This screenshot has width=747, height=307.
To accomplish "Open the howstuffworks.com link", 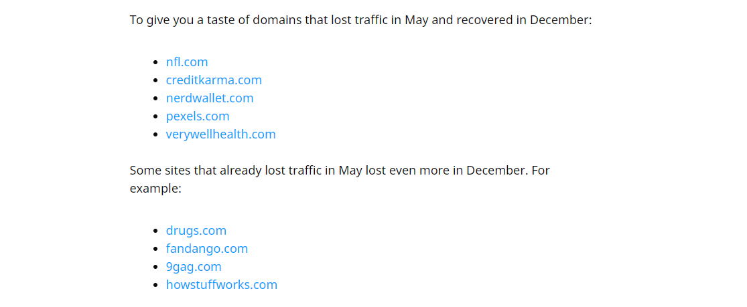I will pos(221,285).
